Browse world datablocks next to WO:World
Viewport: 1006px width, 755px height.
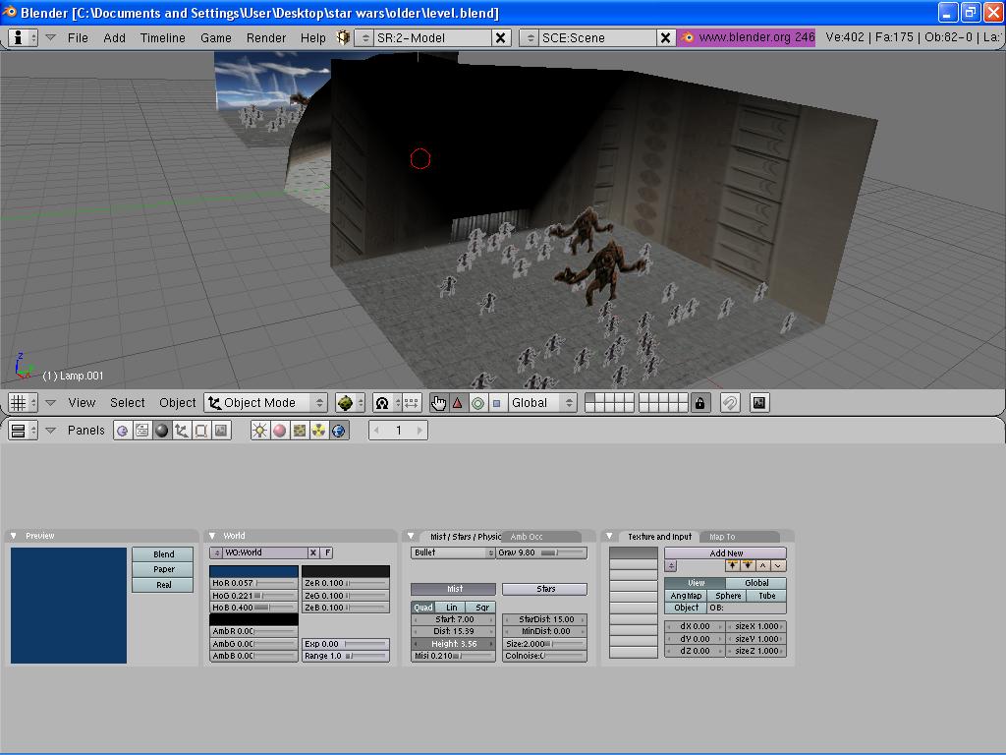(x=216, y=552)
